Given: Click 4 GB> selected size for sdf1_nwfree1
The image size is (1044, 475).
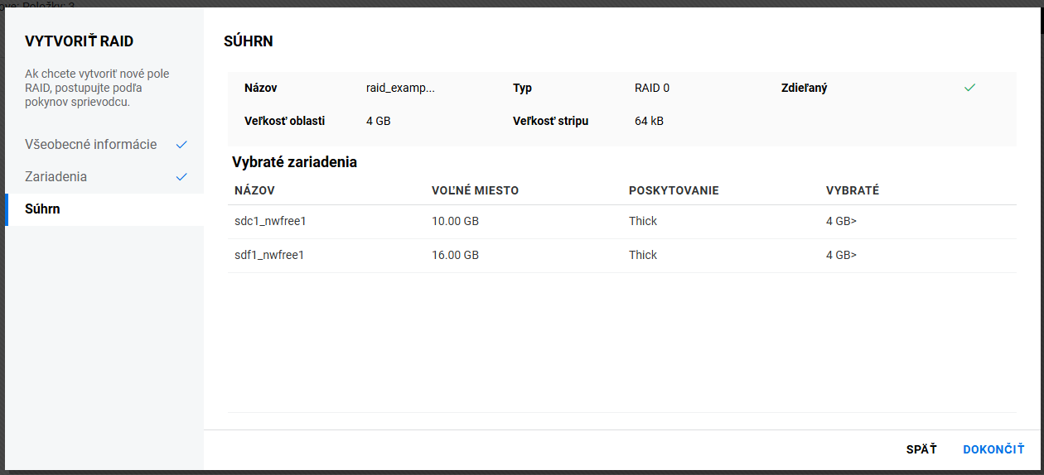Looking at the screenshot, I should click(x=841, y=256).
